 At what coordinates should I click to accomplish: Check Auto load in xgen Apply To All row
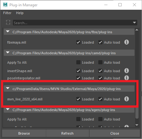pyautogui.click(x=100, y=119)
